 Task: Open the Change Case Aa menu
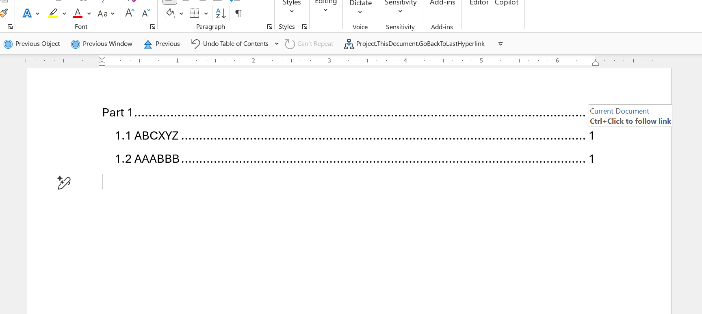(x=106, y=13)
